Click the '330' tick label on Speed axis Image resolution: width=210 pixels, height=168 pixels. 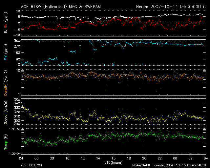click(x=17, y=108)
